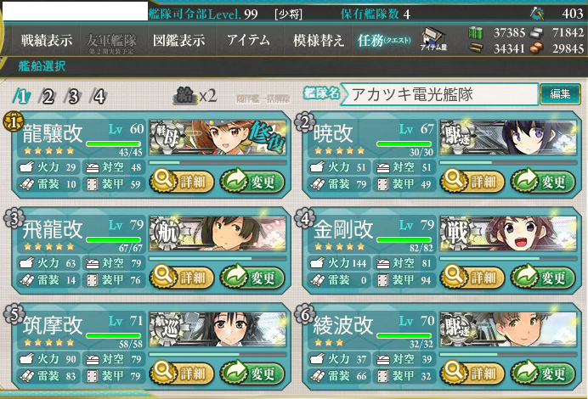Open 任務 (クエスト) menu

pos(383,41)
